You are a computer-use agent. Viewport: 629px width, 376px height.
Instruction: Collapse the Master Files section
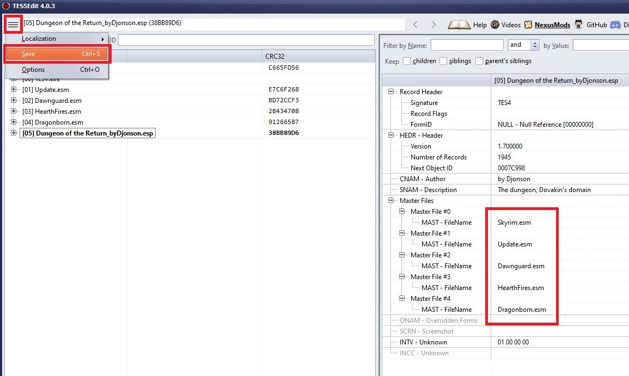(x=391, y=201)
